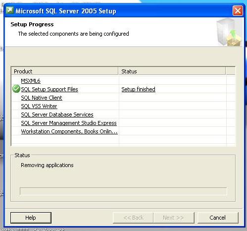Click the disabled << Back button
Viewport: 247px width, 231px height.
133,218
